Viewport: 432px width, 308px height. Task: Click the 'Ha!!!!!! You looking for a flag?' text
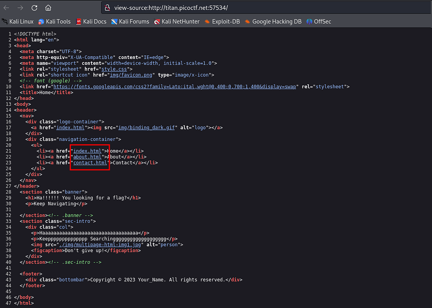[x=81, y=198]
